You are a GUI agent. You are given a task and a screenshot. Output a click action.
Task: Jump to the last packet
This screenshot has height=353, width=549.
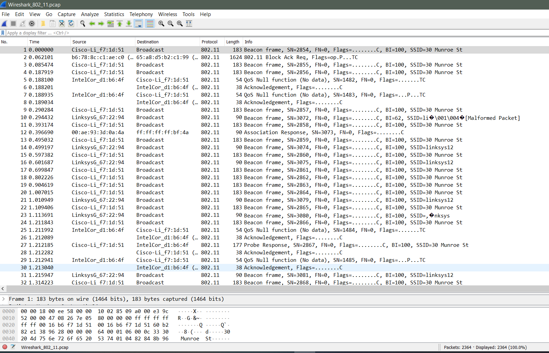click(129, 24)
